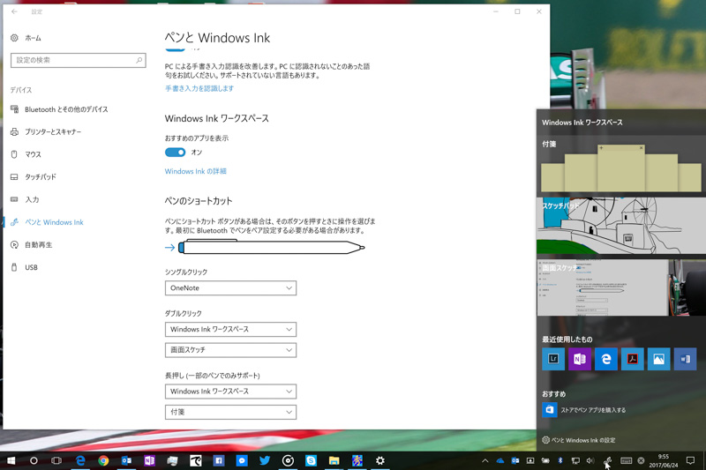Open 長押し Windows Ink ワークスペース dropdown
This screenshot has width=706, height=470.
pyautogui.click(x=230, y=392)
